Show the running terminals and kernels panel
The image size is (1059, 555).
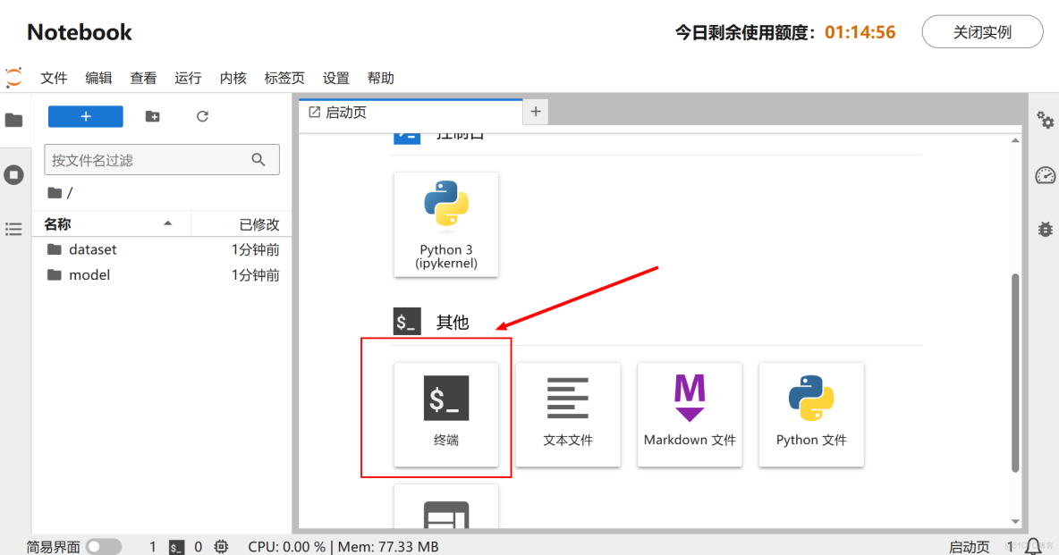(13, 174)
